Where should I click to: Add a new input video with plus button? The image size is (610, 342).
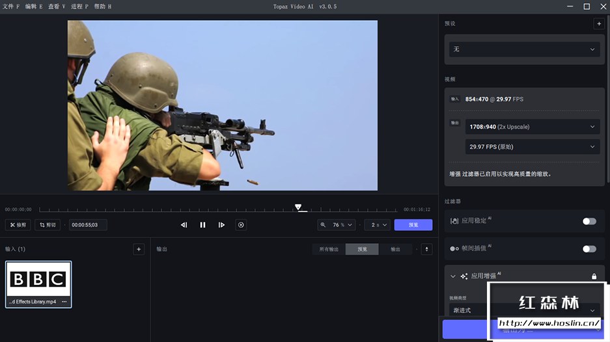(138, 249)
